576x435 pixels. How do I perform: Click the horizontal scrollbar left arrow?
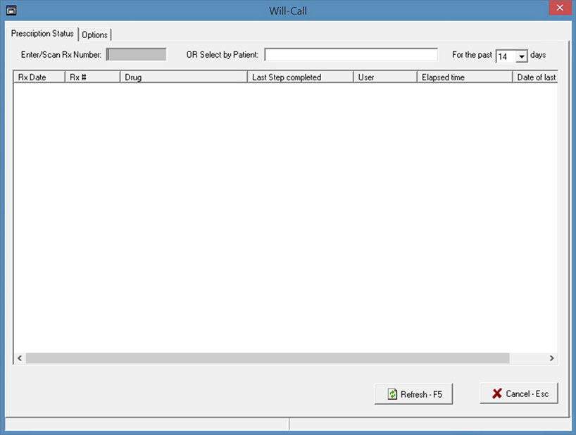[20, 358]
